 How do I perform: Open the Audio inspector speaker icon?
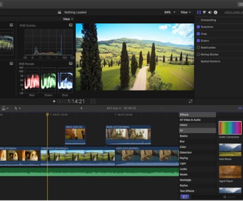tap(210, 12)
